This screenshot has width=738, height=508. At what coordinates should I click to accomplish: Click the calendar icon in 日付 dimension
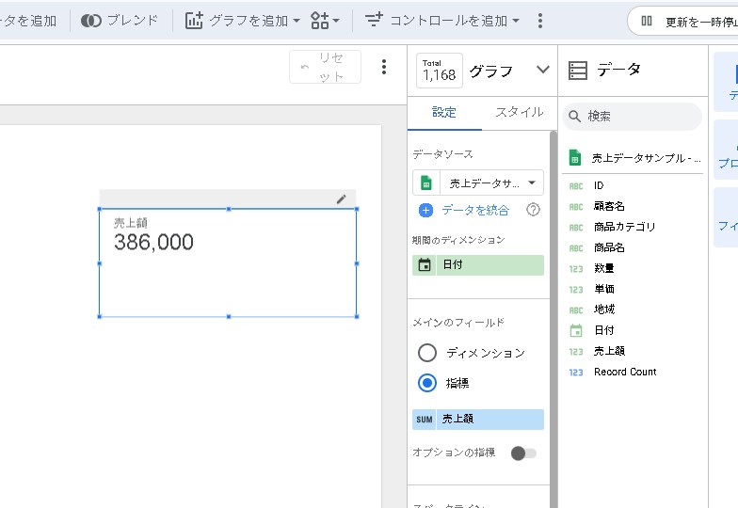click(x=425, y=265)
